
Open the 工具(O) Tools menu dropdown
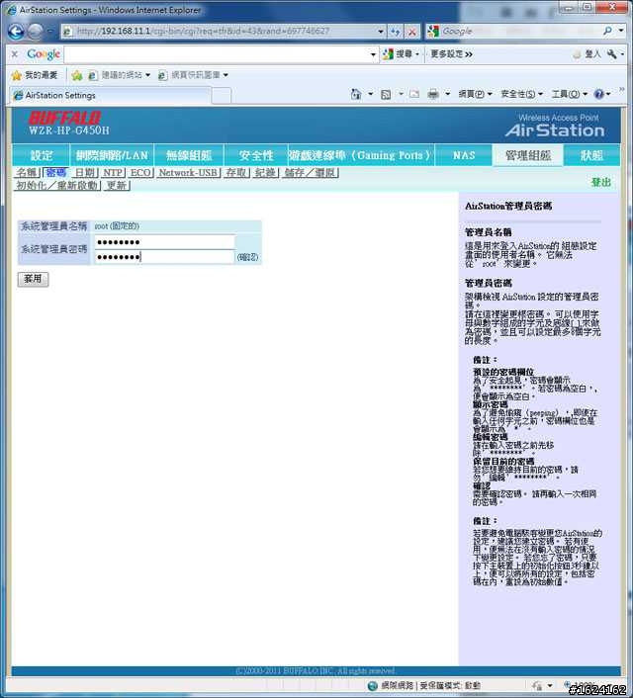(x=570, y=94)
